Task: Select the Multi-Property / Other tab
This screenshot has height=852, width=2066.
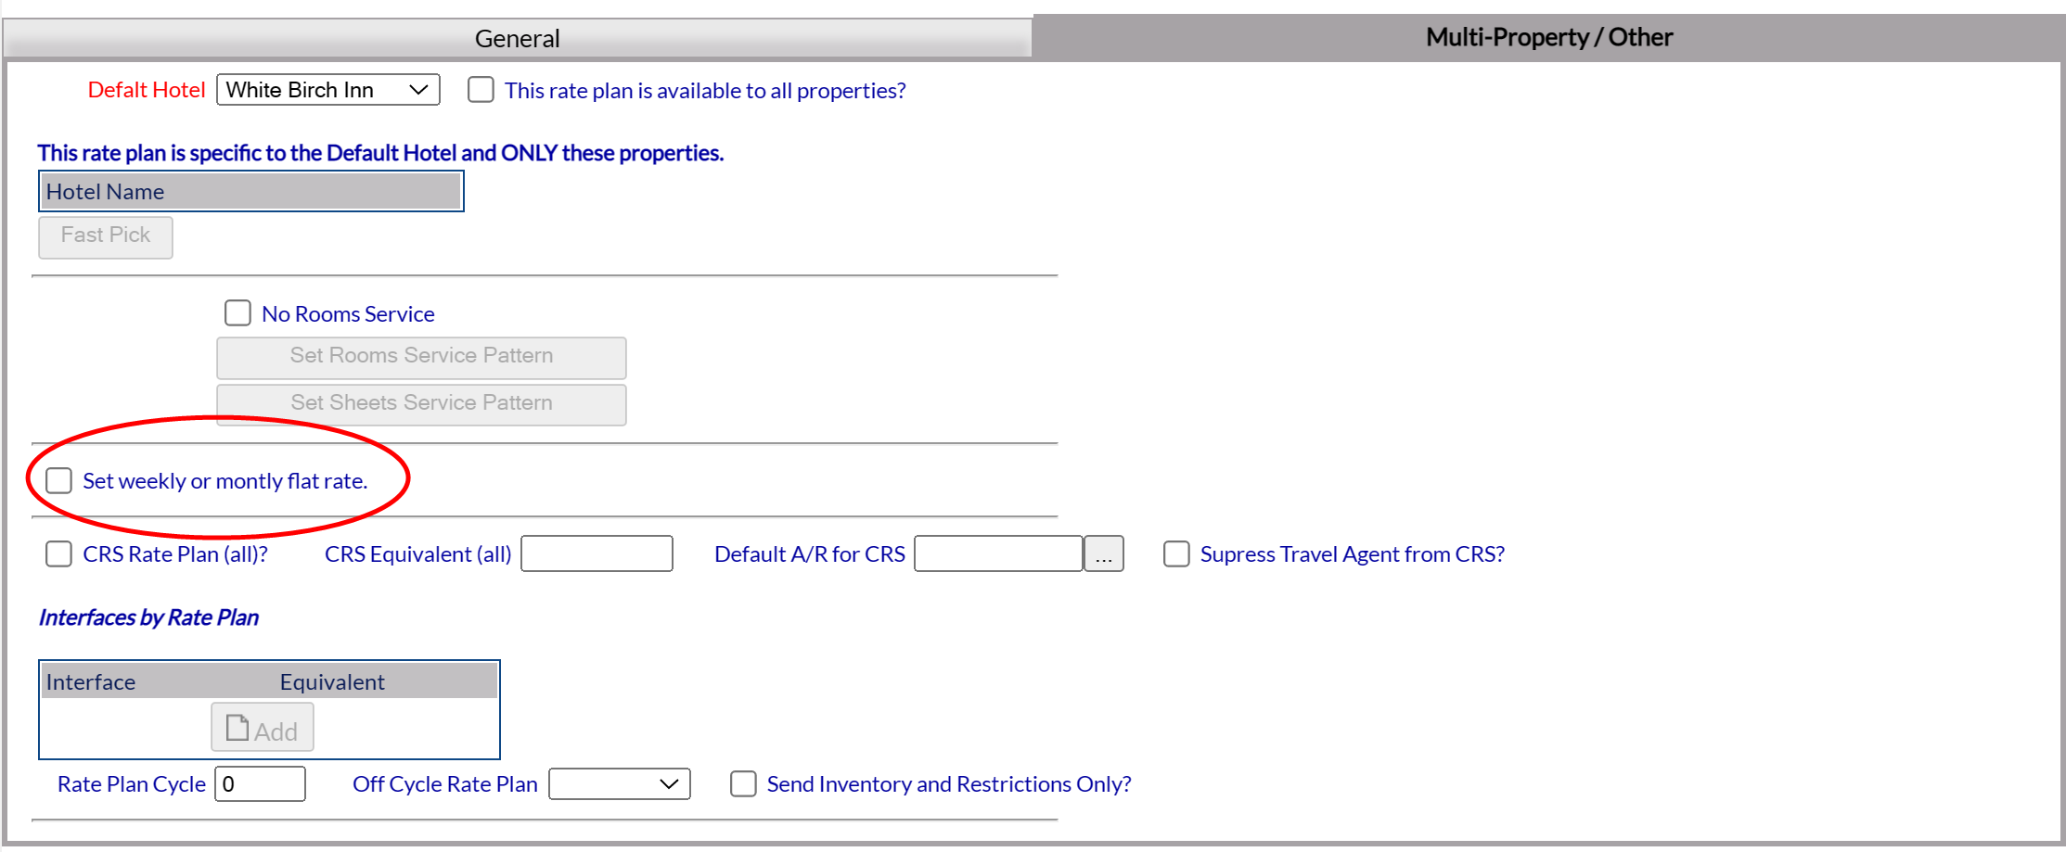Action: coord(1548,38)
